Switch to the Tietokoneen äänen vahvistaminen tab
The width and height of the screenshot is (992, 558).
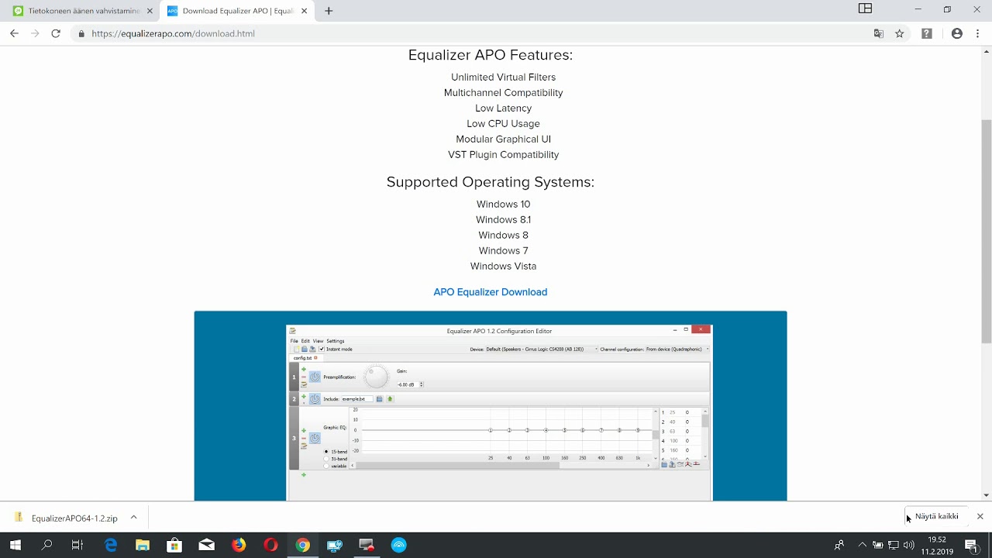pos(82,11)
